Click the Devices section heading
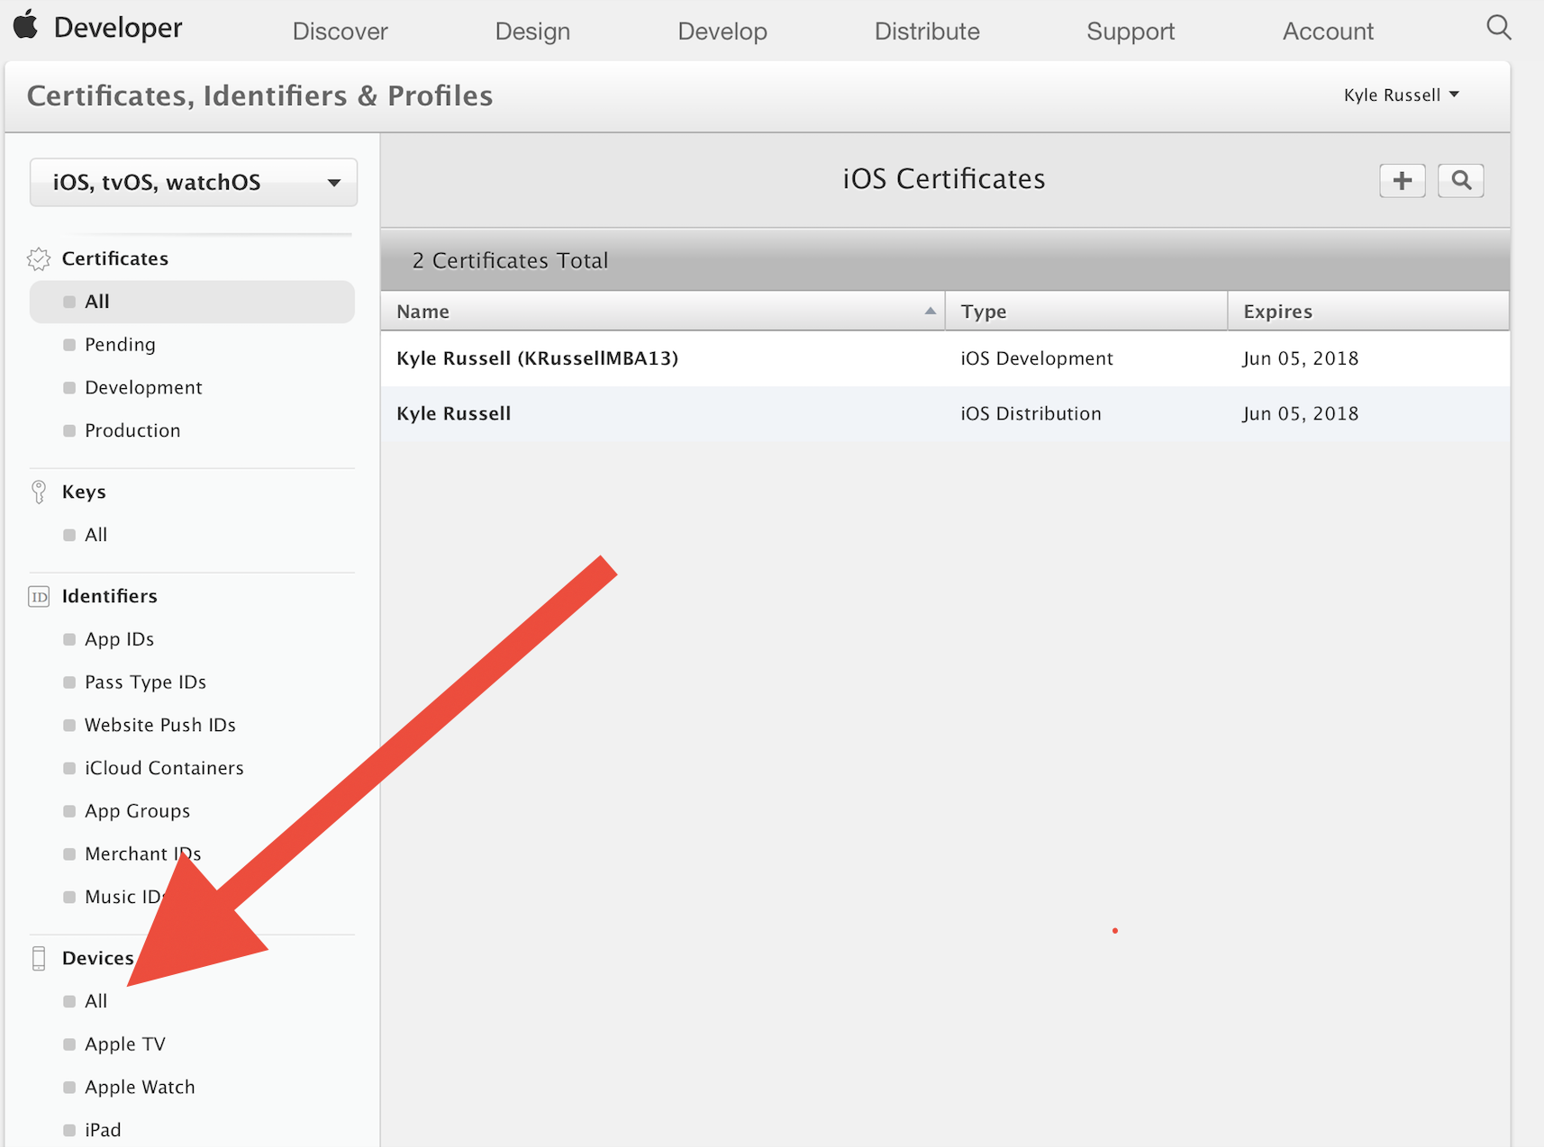Viewport: 1544px width, 1147px height. (x=98, y=959)
